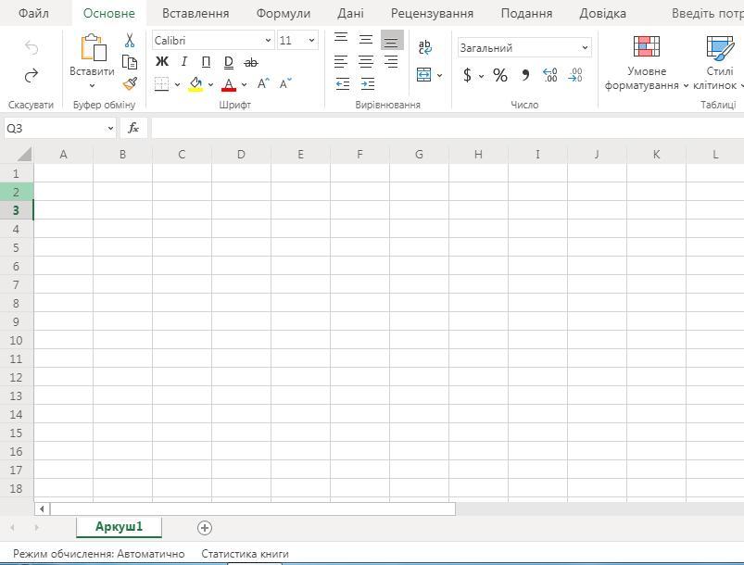Click the Undo arrow icon
744x565 pixels.
coord(32,47)
